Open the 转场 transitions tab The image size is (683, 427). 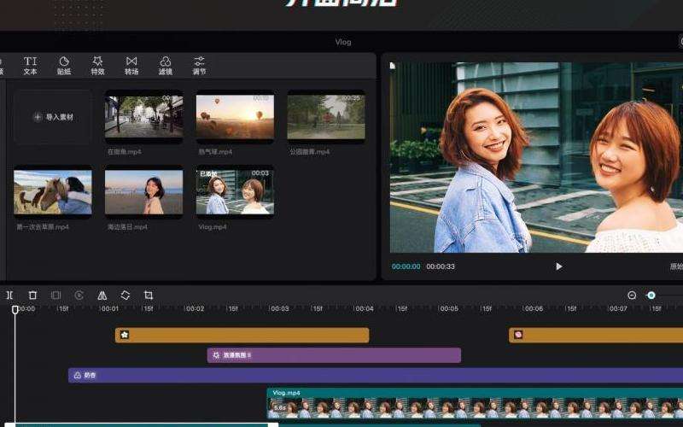coord(131,66)
